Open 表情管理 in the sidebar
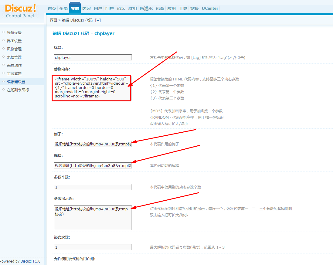Viewport: 333px width, 265px height. (14, 57)
